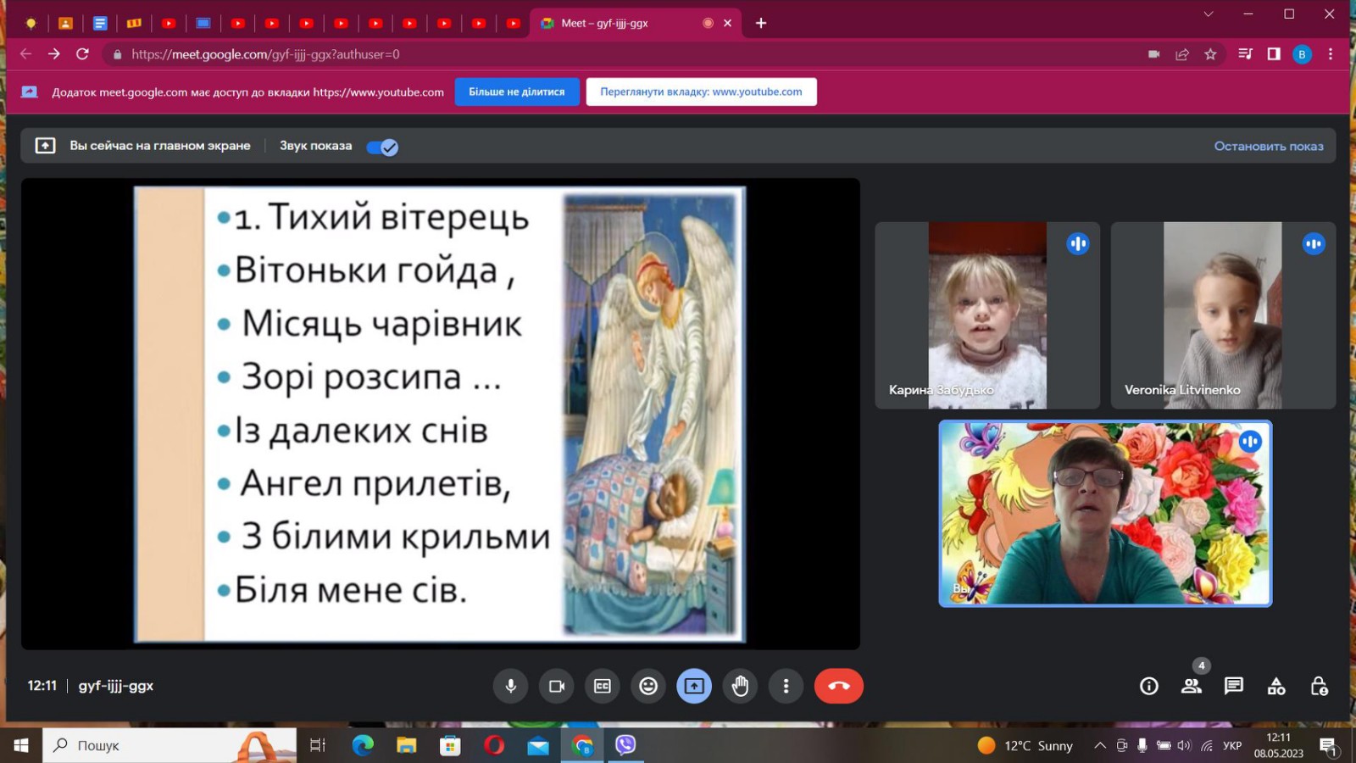Click Переглянути вкладку: www.youtube.com button
This screenshot has width=1356, height=763.
[701, 92]
